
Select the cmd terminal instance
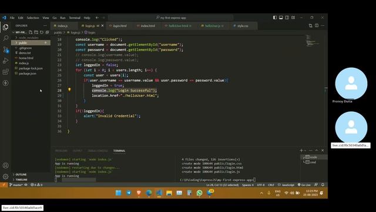[313, 162]
